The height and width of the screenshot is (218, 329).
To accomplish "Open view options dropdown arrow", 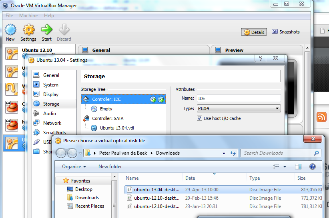I will click(x=285, y=167).
